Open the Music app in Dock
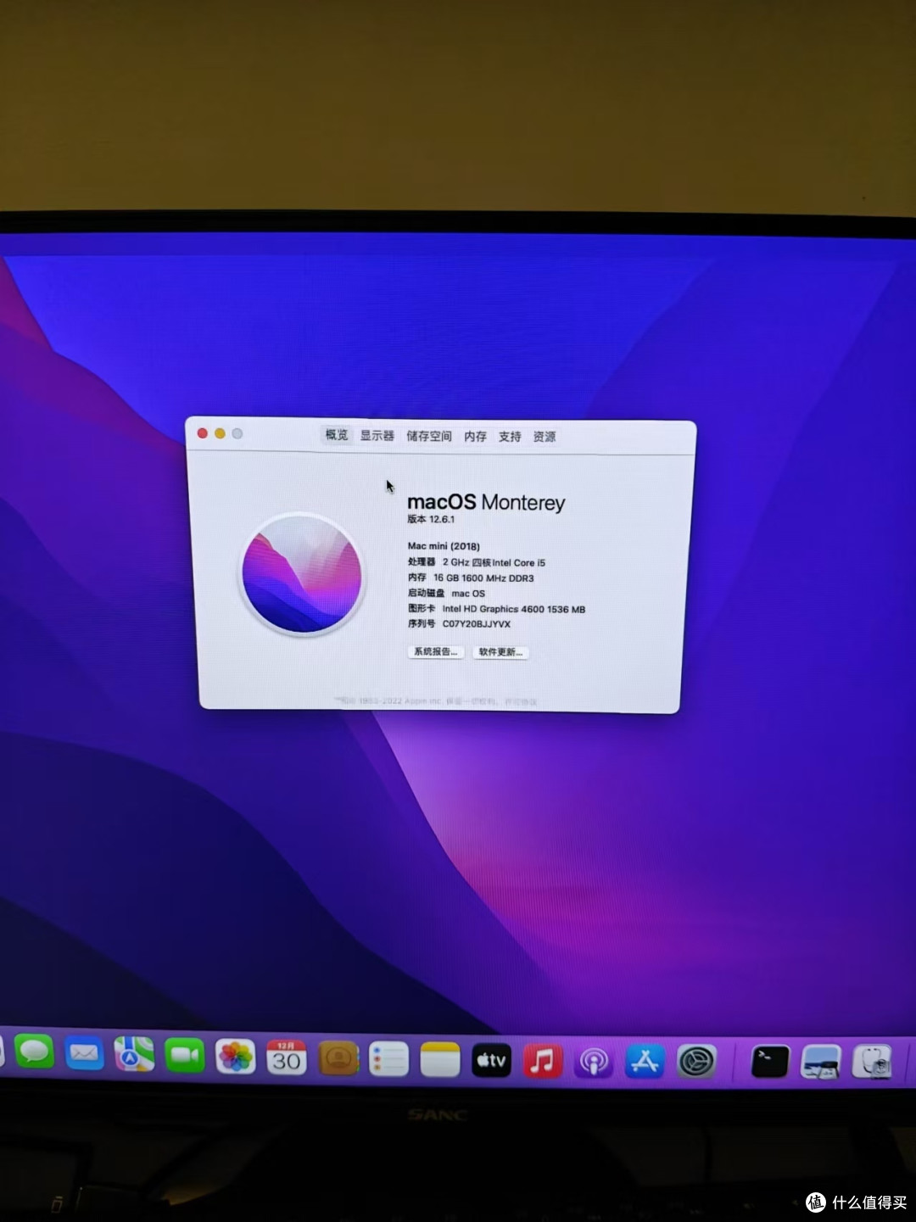916x1222 pixels. click(543, 1061)
